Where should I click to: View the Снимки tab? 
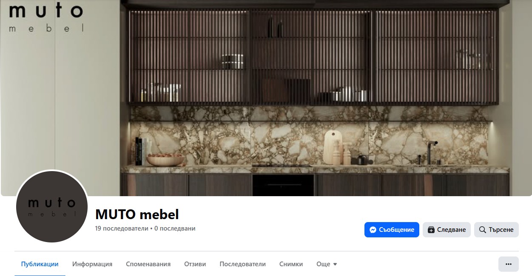[x=291, y=264]
